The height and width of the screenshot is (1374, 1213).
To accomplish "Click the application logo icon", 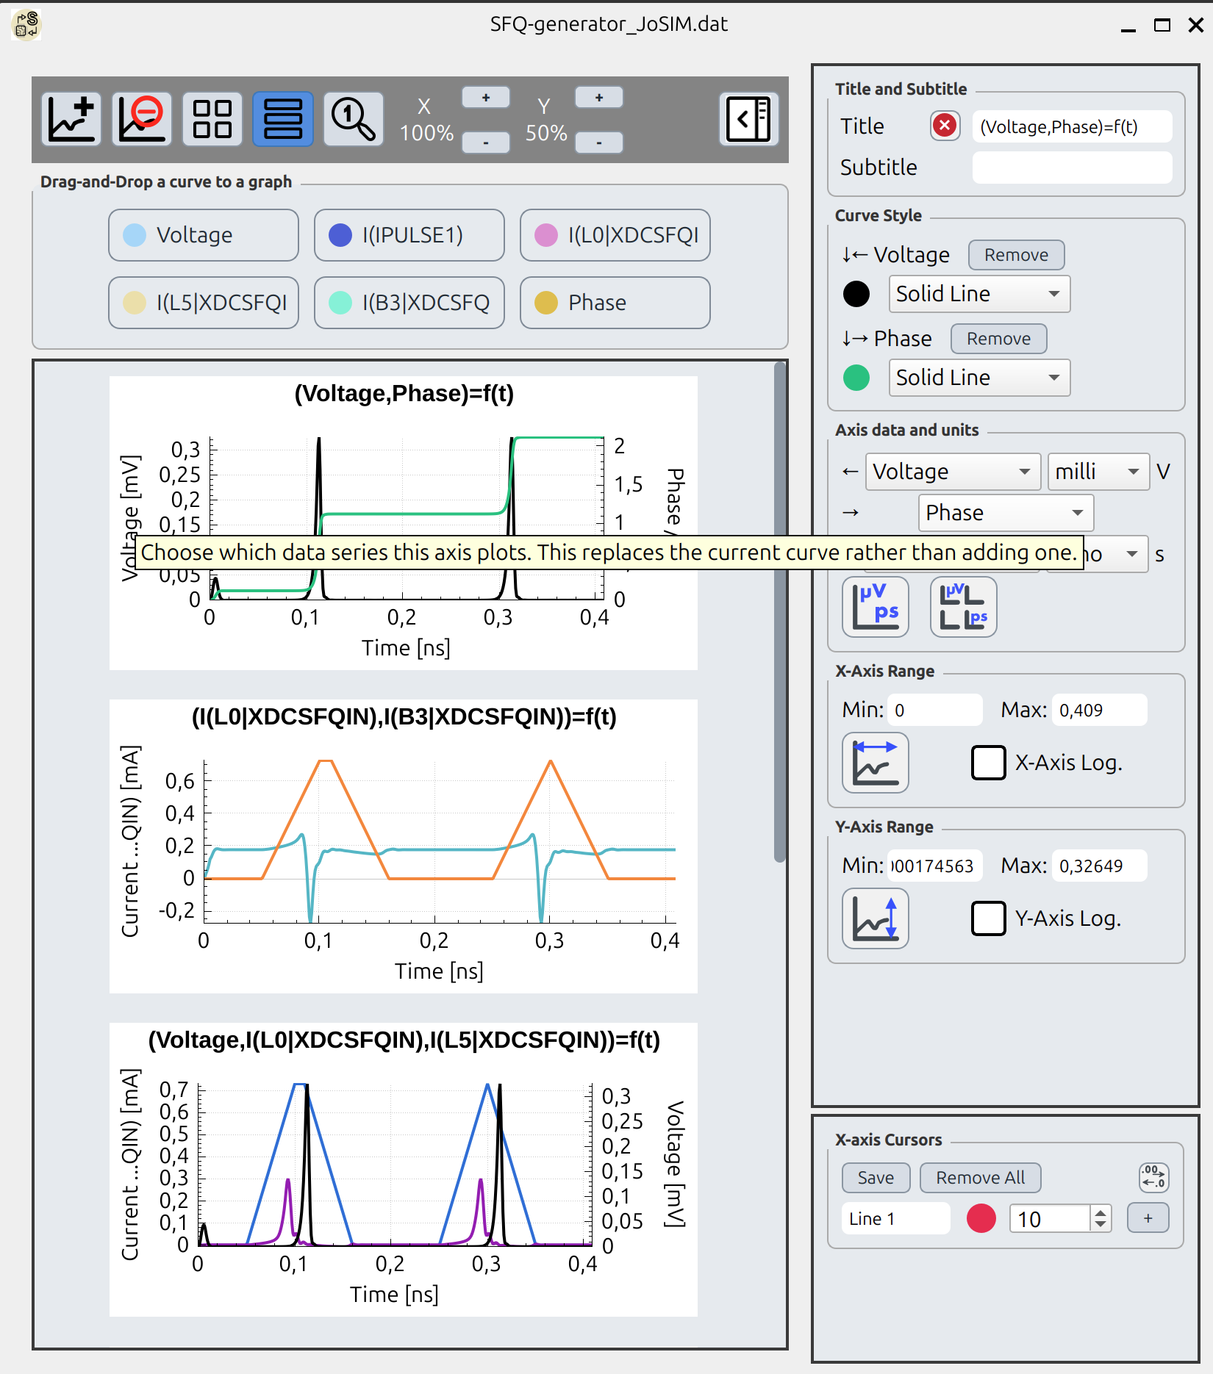I will pyautogui.click(x=26, y=24).
